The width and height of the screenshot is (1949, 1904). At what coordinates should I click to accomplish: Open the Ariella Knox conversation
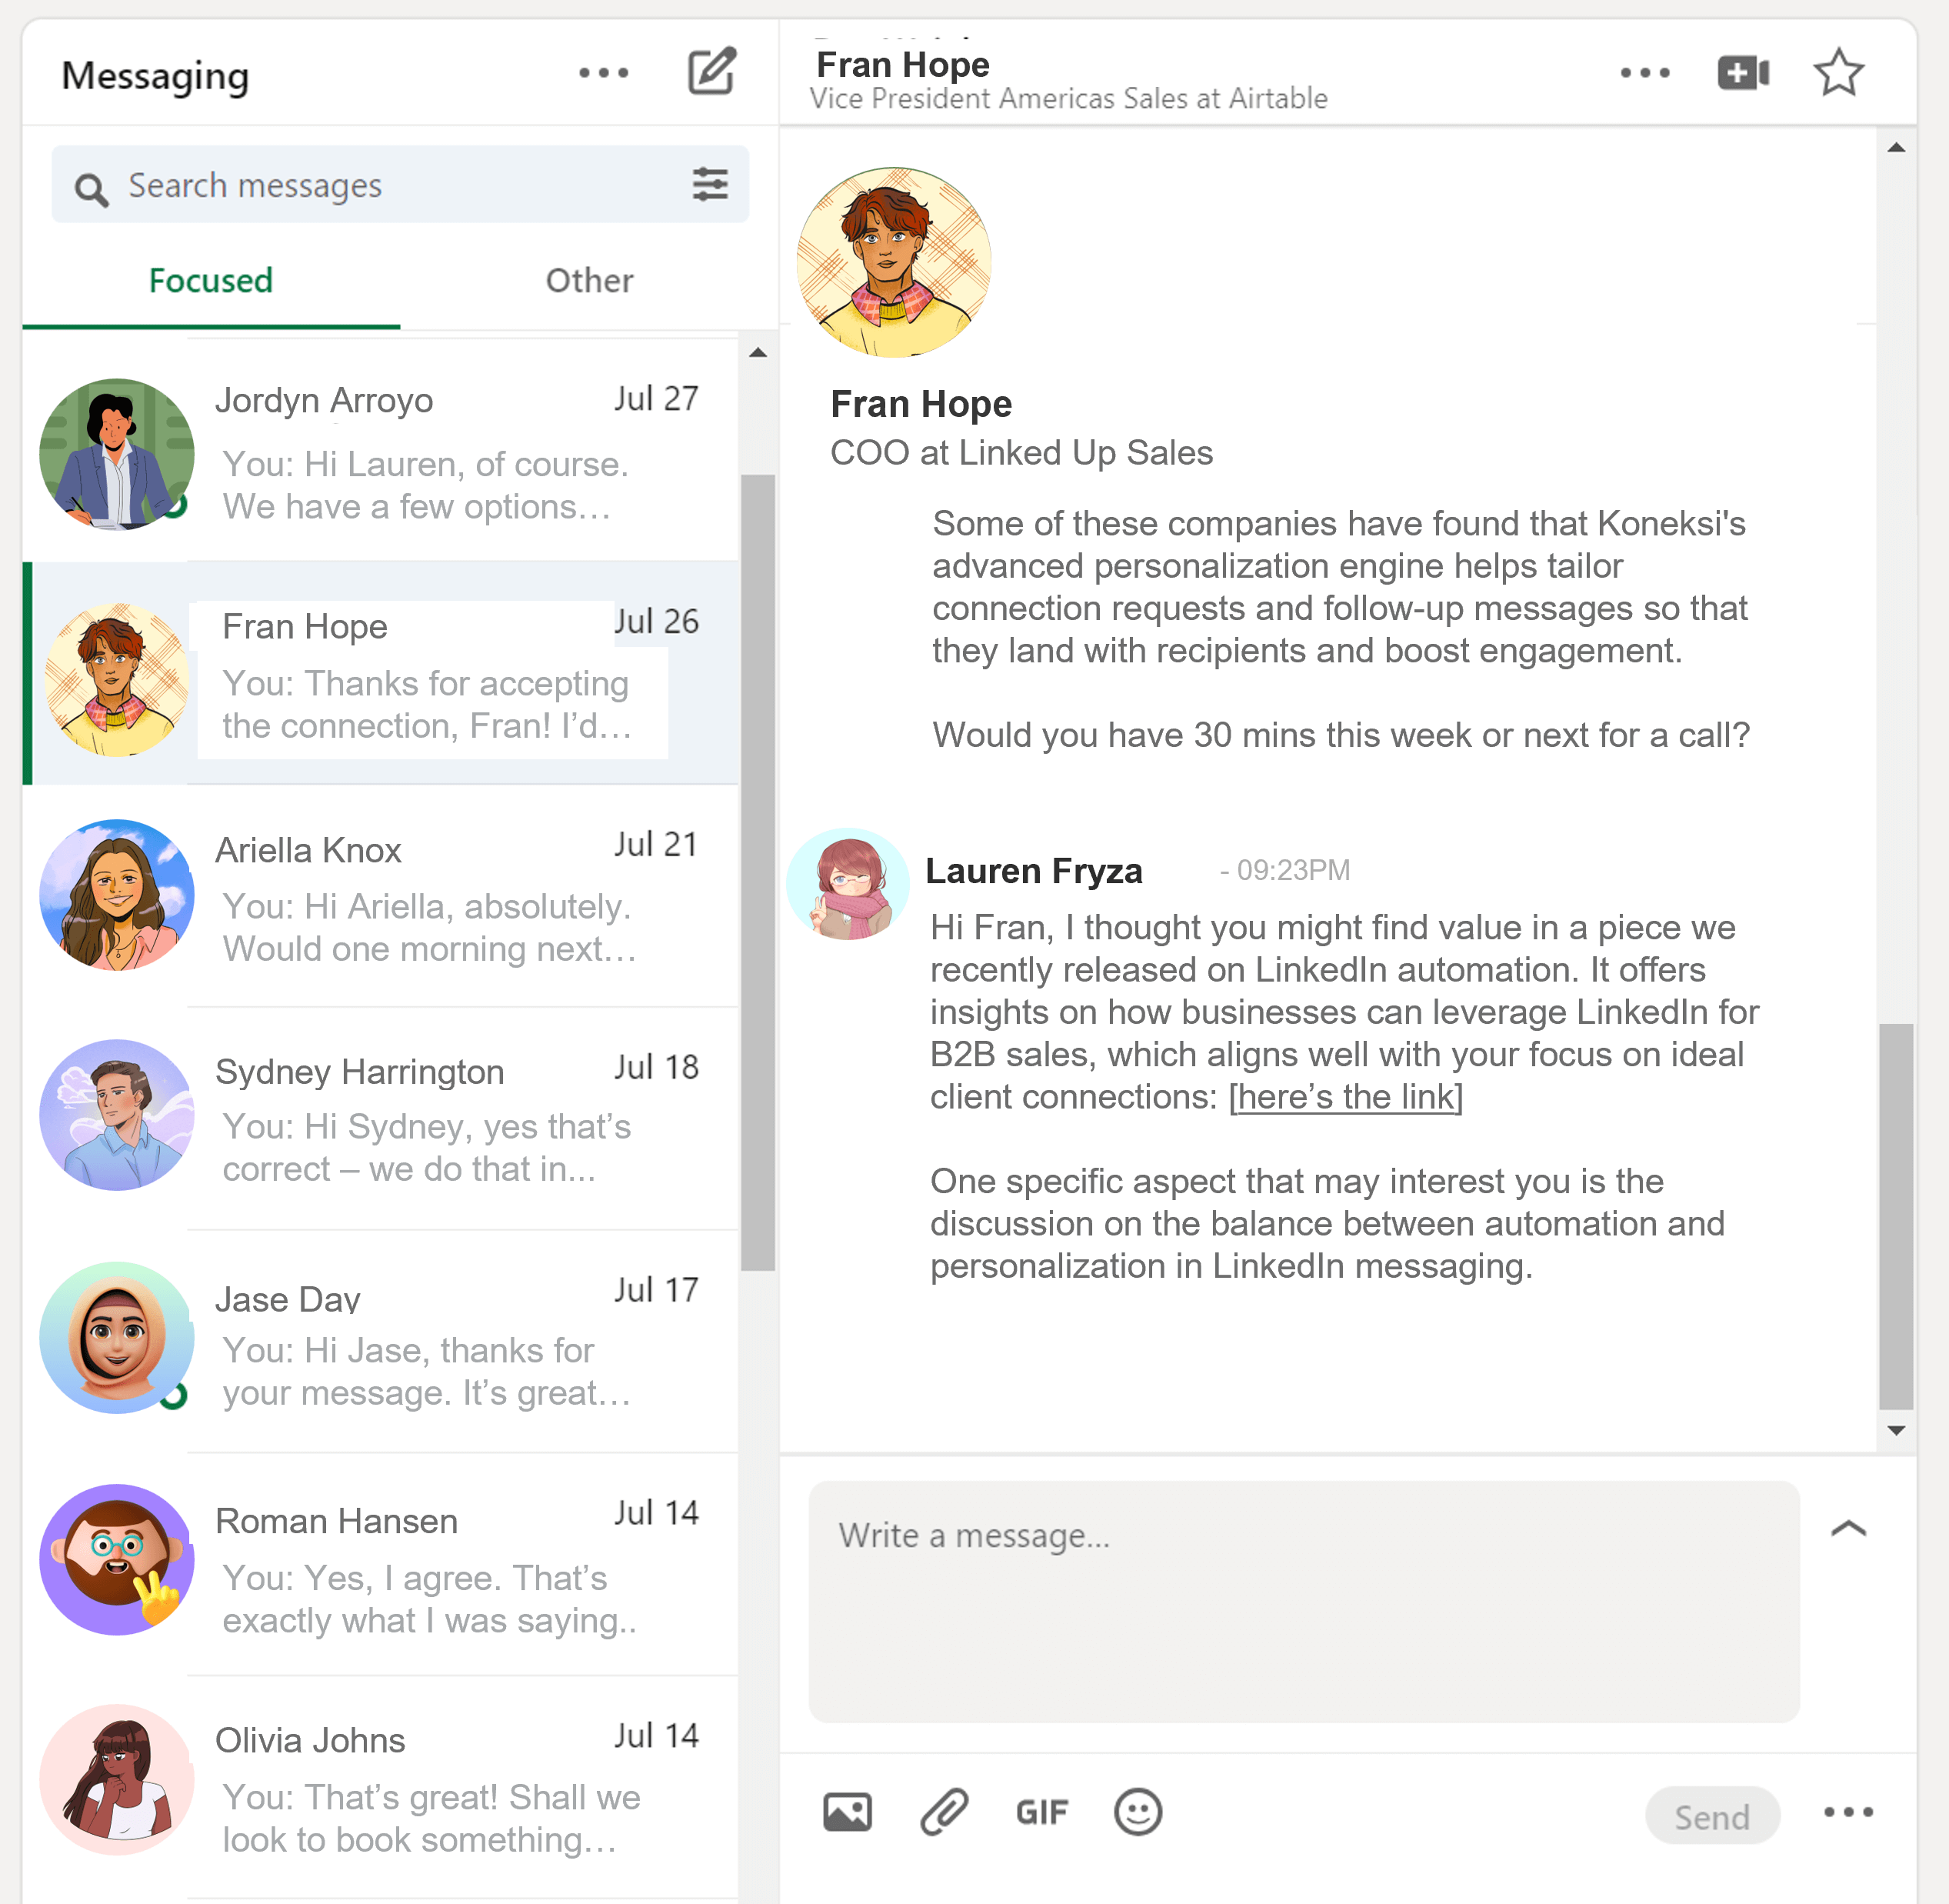pyautogui.click(x=380, y=896)
